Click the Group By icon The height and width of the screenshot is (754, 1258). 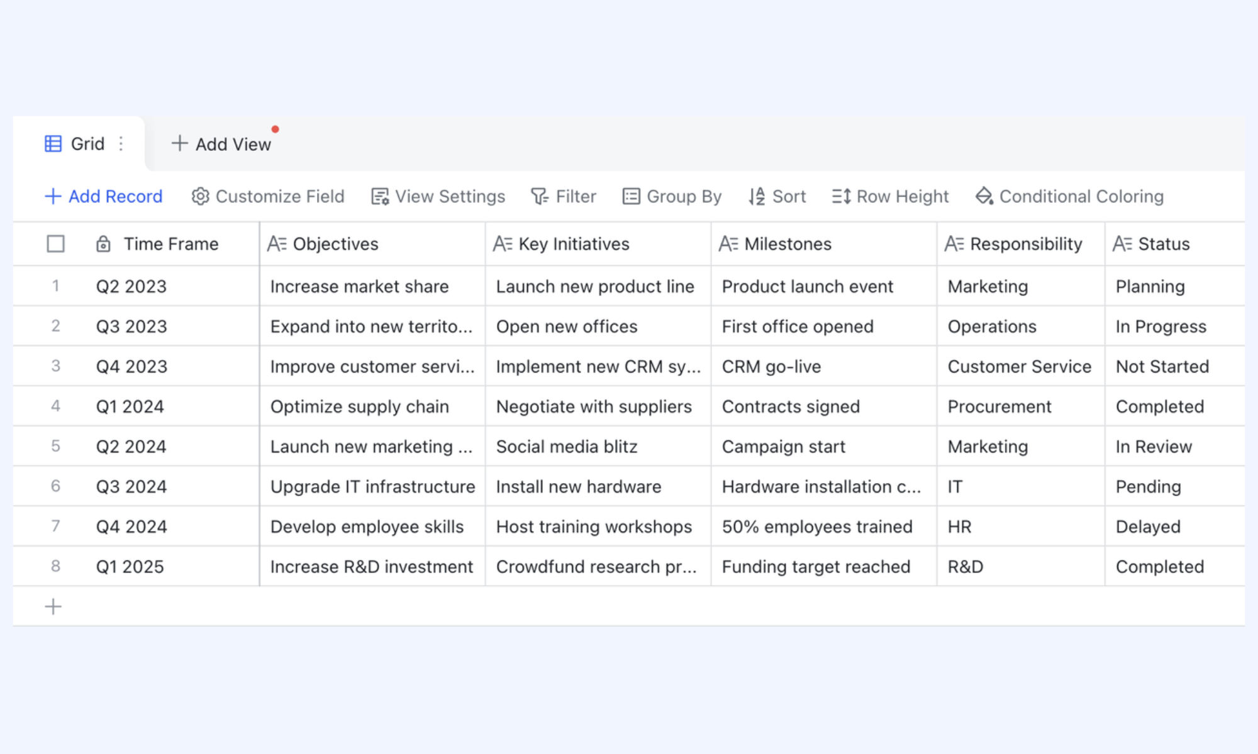pyautogui.click(x=631, y=197)
